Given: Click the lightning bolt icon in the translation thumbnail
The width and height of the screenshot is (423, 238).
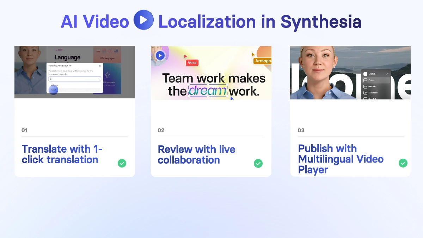Looking at the screenshot, I should (x=107, y=75).
